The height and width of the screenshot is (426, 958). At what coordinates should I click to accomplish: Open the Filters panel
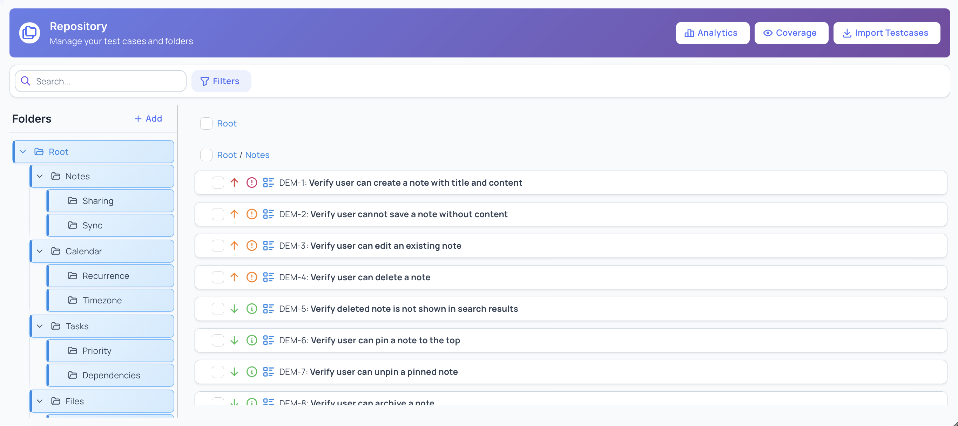(221, 81)
